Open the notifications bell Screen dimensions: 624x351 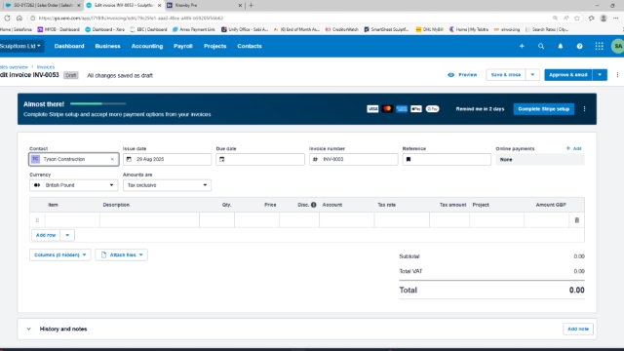click(561, 46)
